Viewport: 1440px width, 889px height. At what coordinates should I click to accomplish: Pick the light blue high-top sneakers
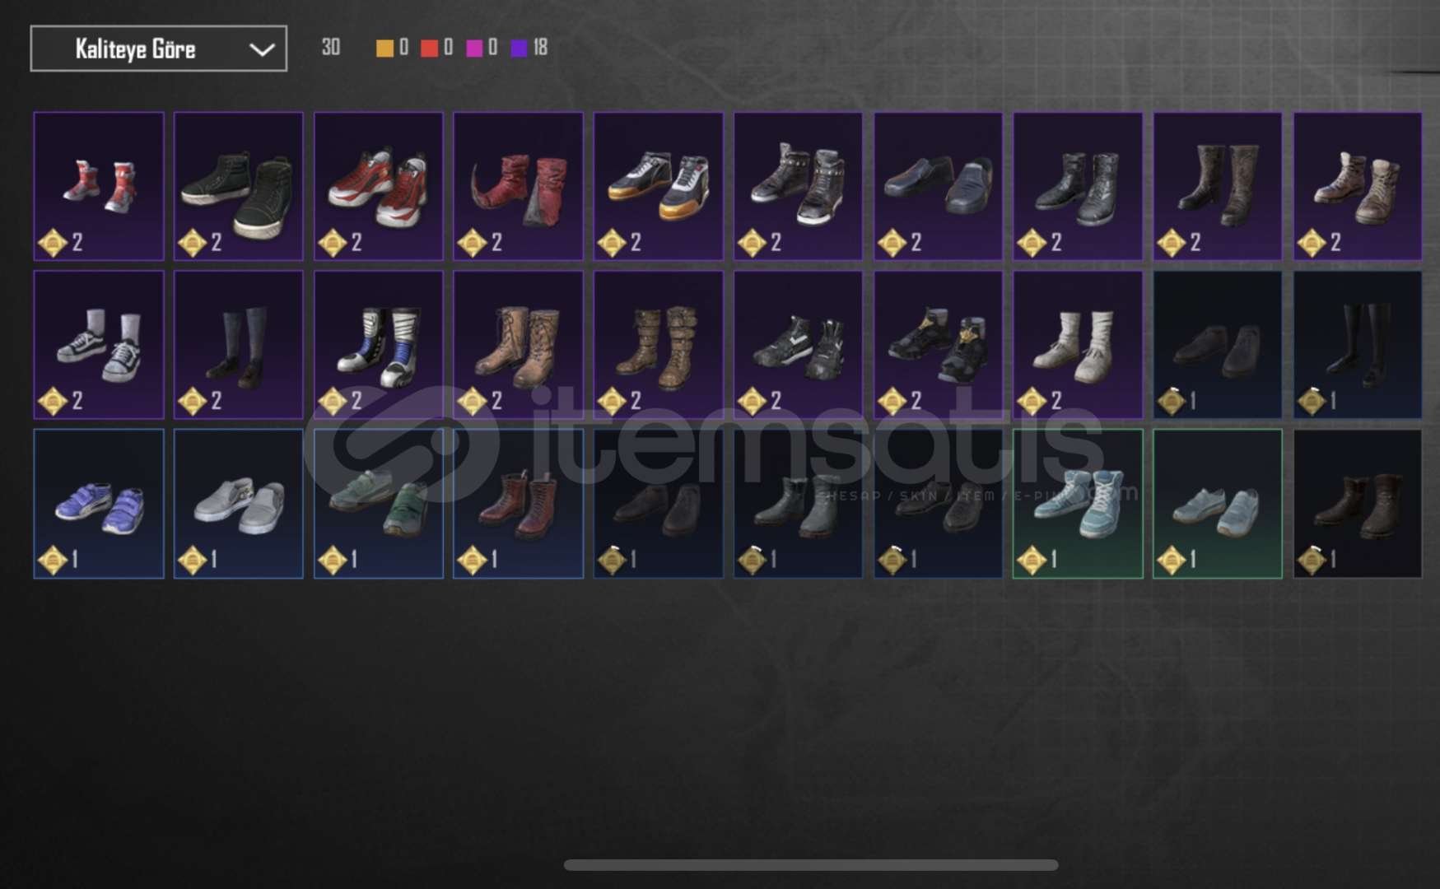click(x=1078, y=504)
